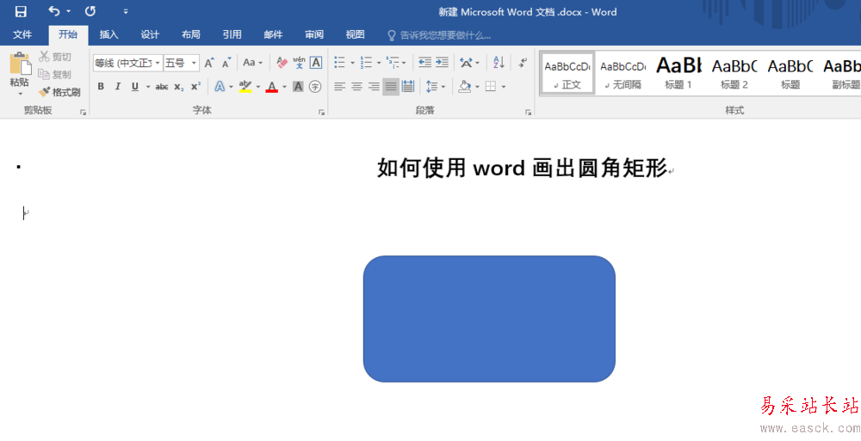Open paragraph dialog launcher in 段落 group

[x=529, y=113]
